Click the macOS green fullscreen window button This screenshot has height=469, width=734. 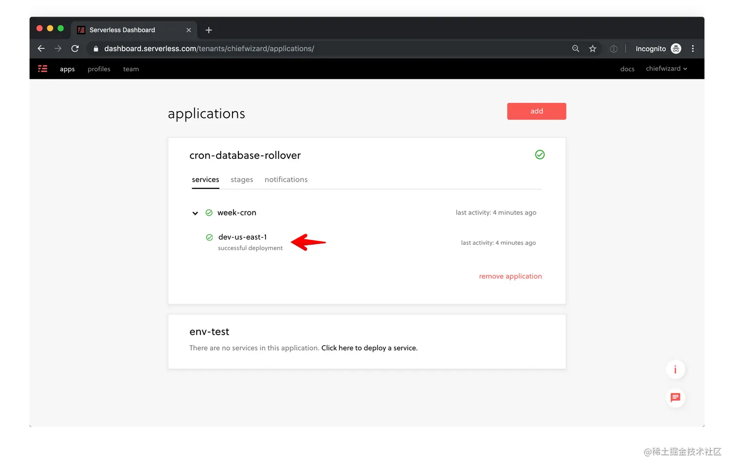click(61, 29)
